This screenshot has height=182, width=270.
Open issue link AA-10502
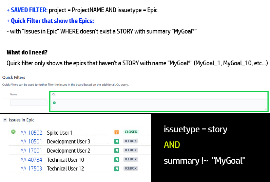coord(31,133)
